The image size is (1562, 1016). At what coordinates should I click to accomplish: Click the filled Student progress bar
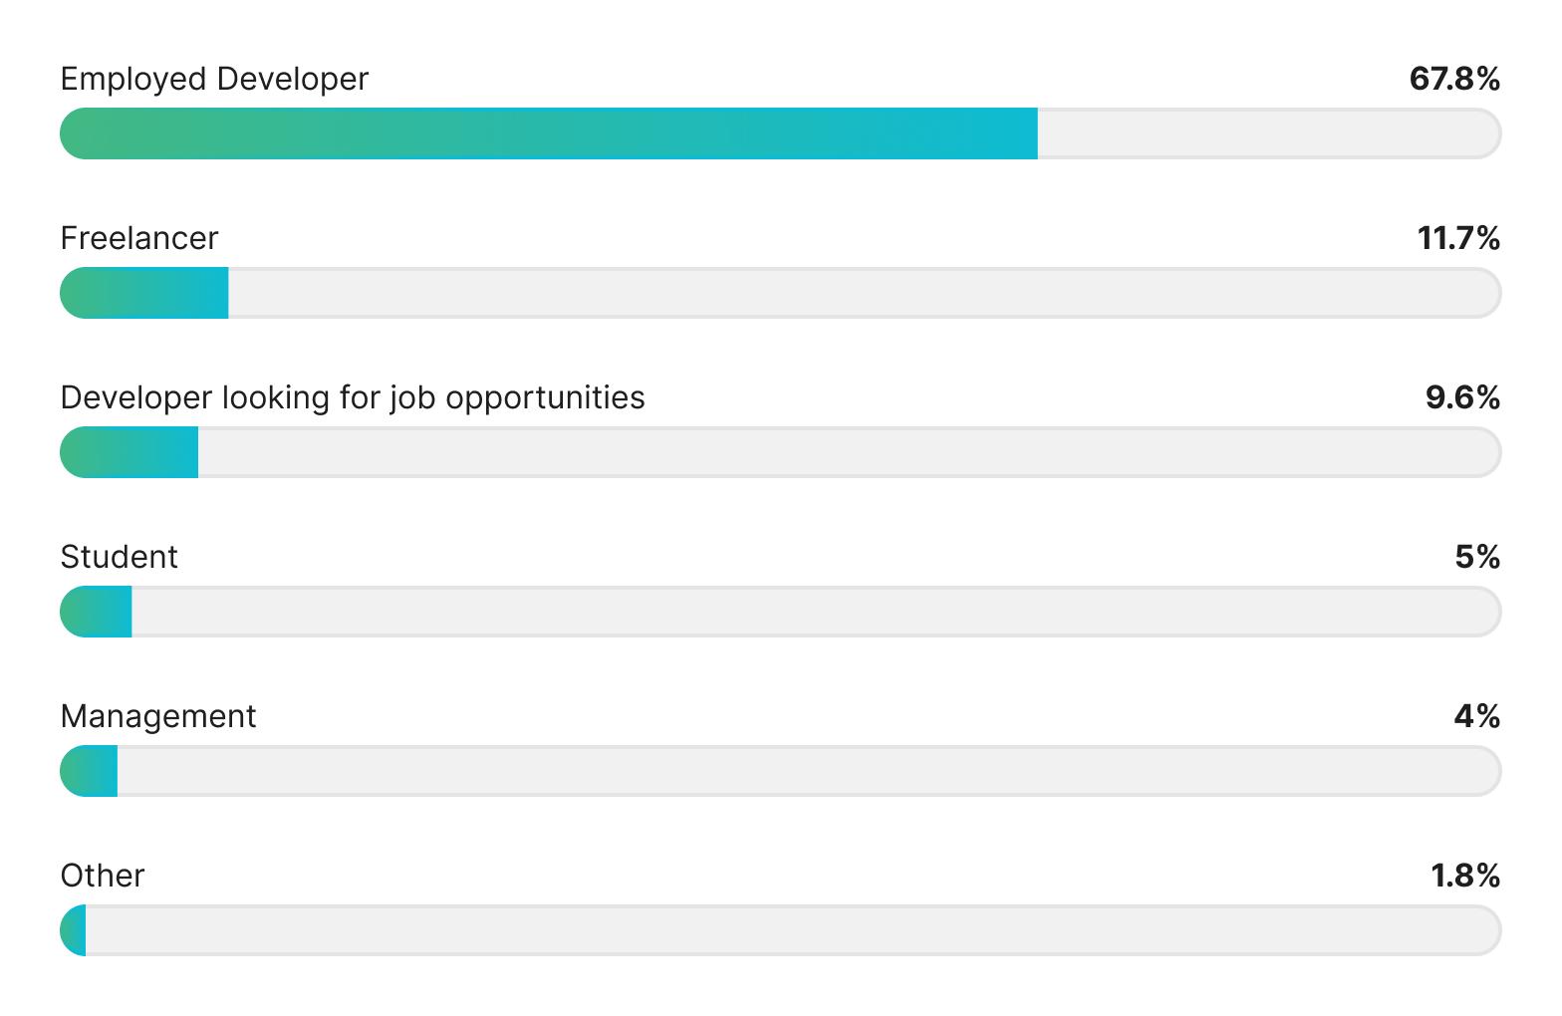click(x=97, y=612)
